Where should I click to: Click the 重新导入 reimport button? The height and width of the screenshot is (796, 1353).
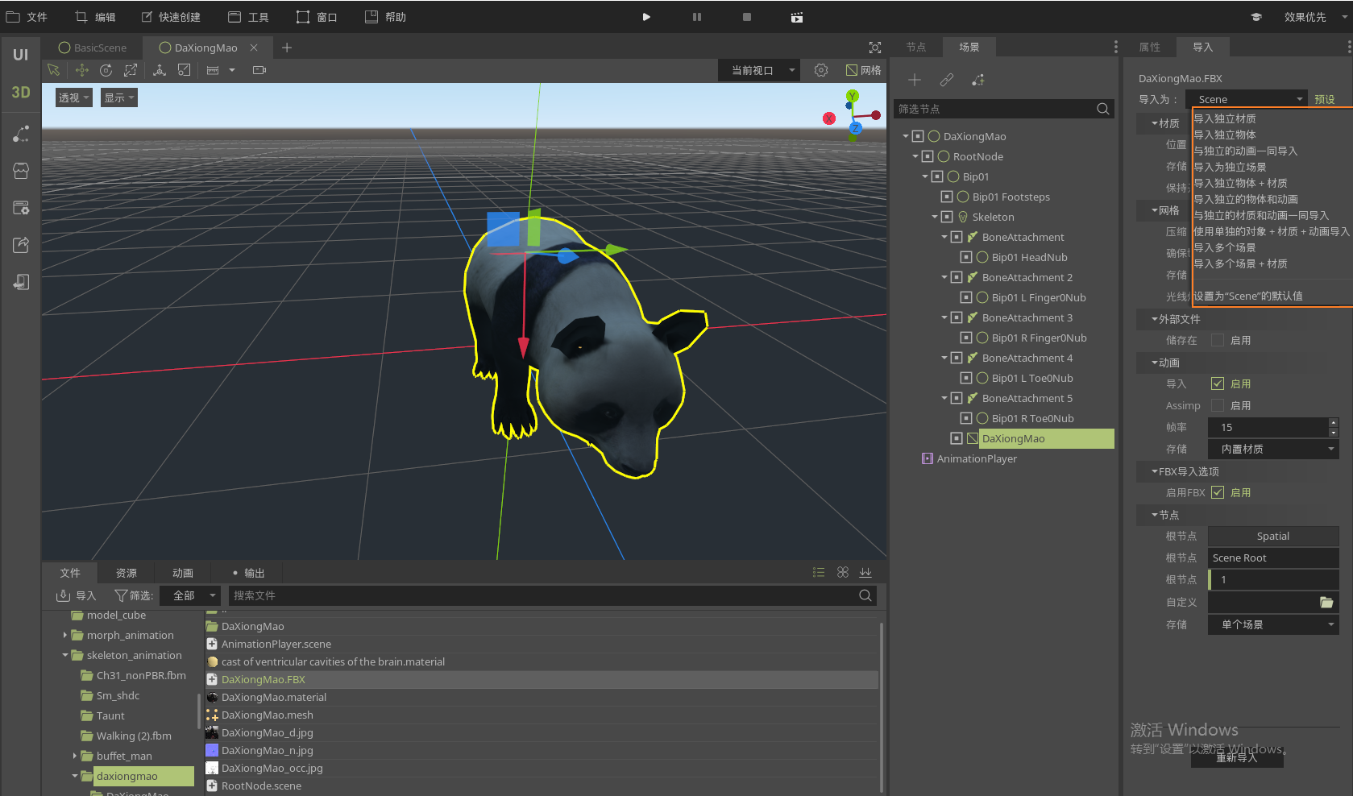pyautogui.click(x=1237, y=757)
